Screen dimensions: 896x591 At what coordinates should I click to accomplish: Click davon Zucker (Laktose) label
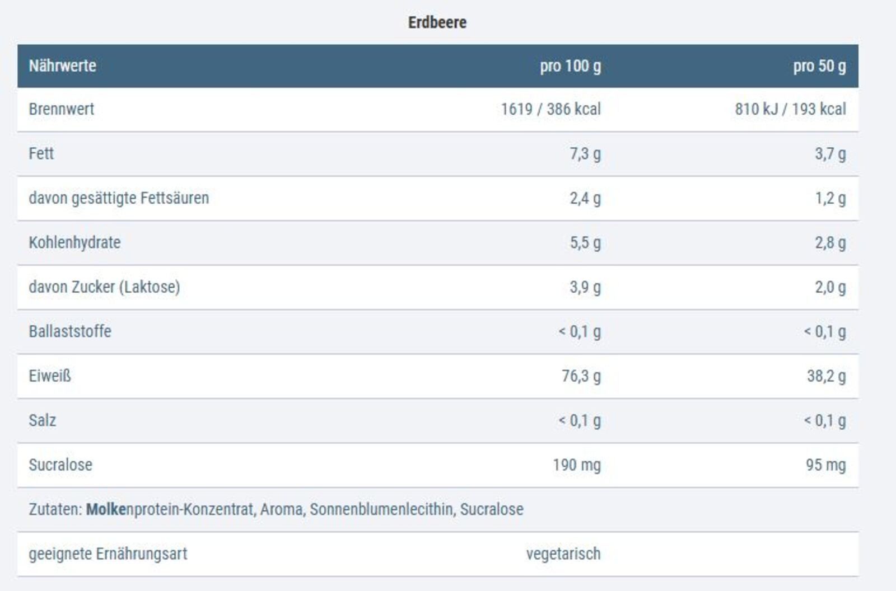104,287
